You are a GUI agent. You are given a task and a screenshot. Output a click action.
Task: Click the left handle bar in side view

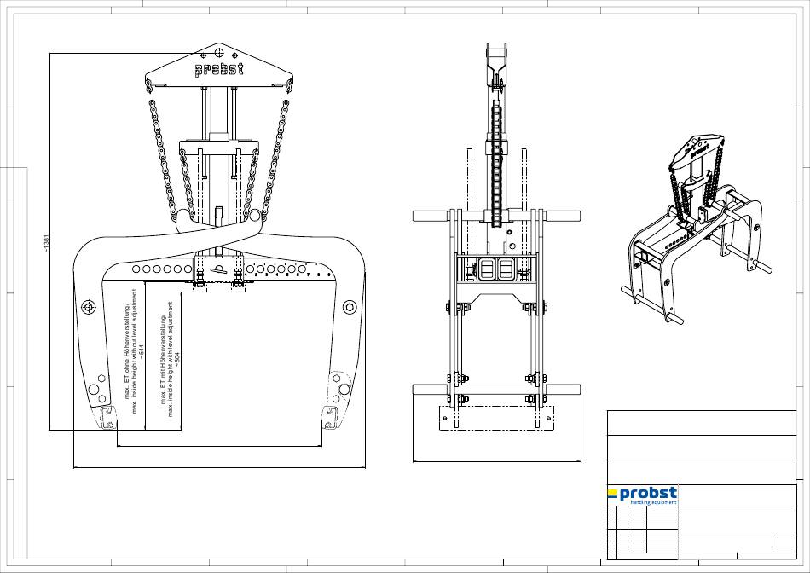click(431, 216)
